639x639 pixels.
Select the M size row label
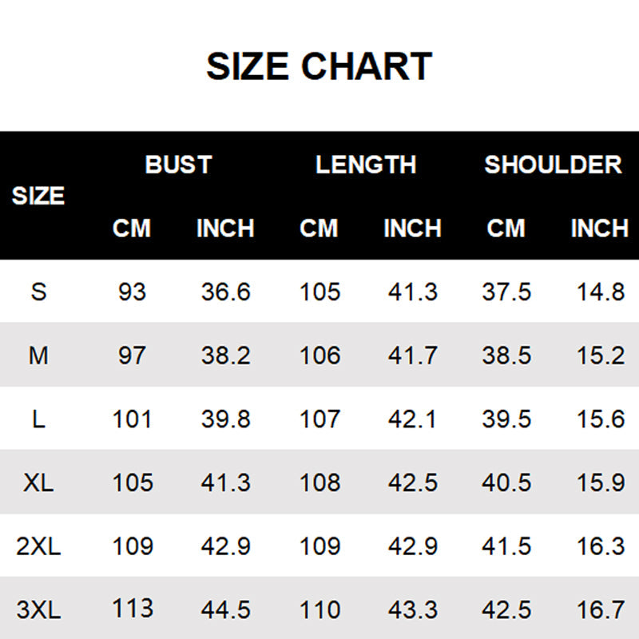click(x=38, y=355)
